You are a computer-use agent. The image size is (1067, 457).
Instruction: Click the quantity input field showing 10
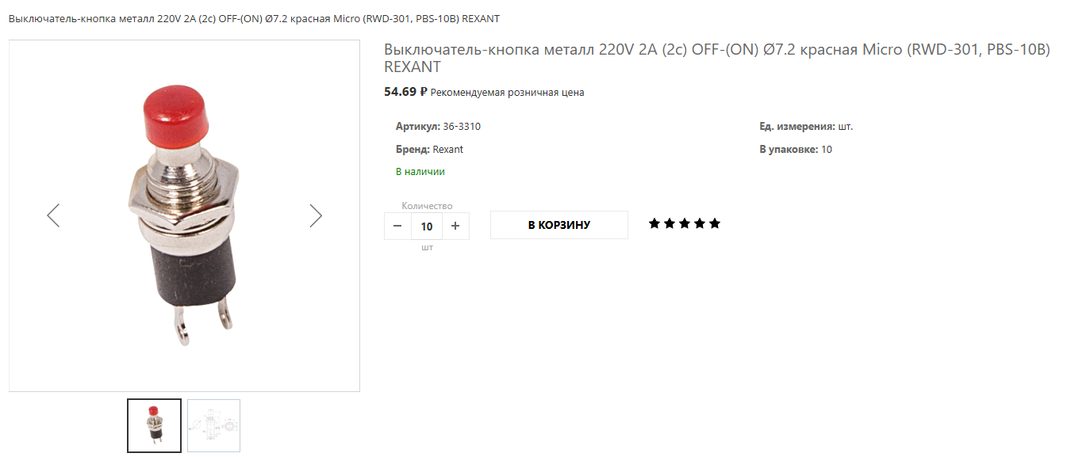(427, 227)
